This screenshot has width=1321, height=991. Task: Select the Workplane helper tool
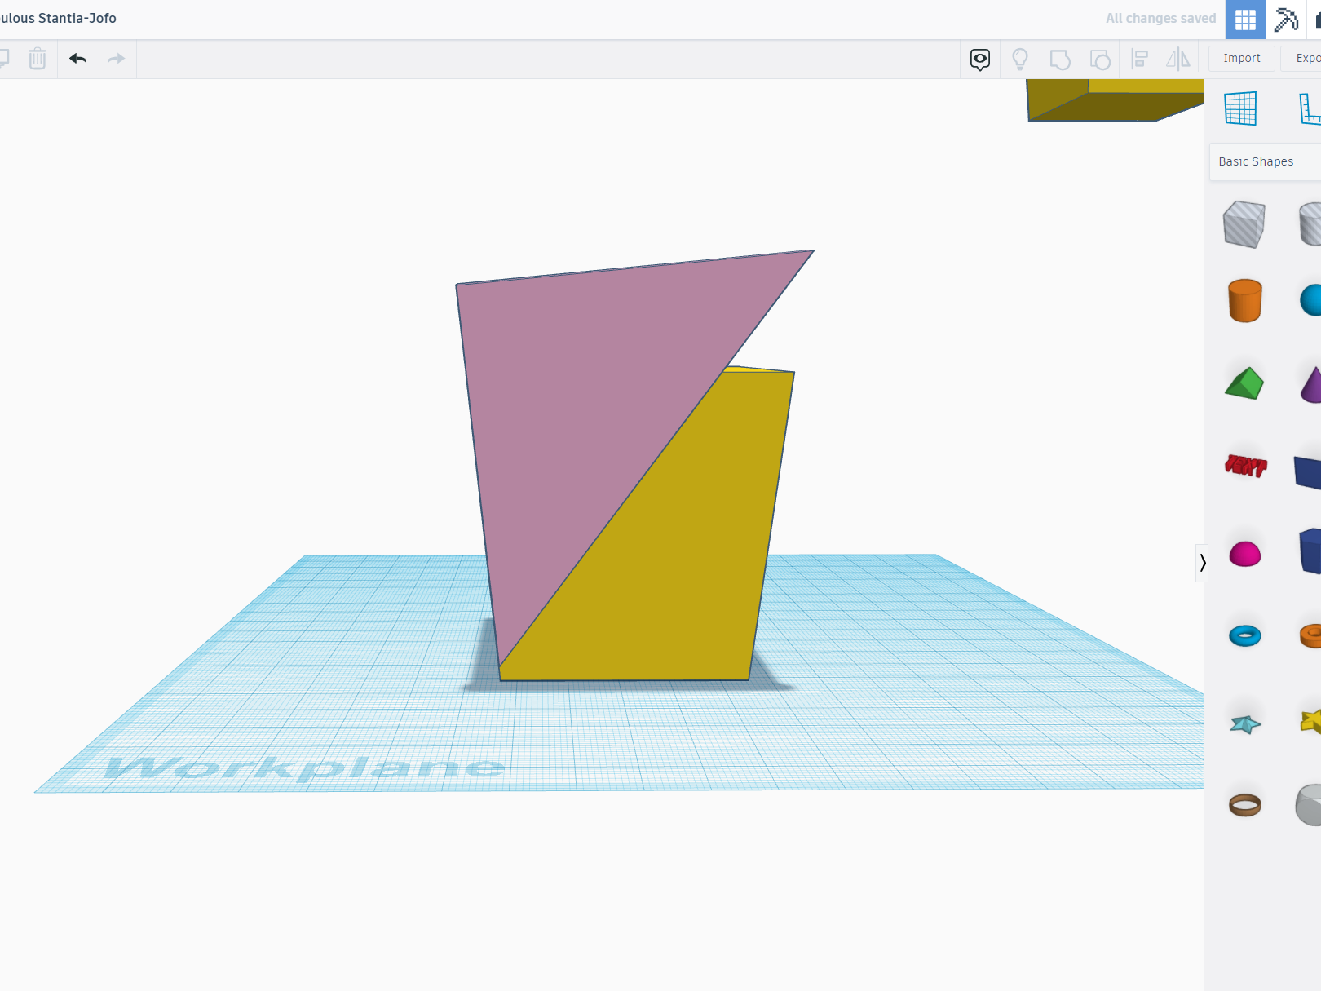click(1240, 108)
